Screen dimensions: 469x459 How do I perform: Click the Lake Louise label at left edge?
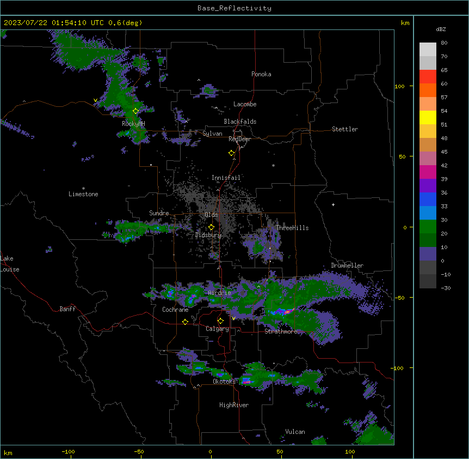click(10, 264)
